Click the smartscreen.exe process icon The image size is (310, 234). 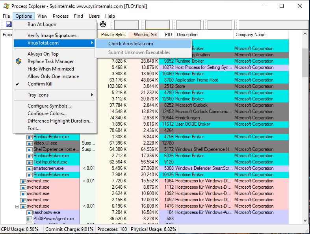pos(30,169)
